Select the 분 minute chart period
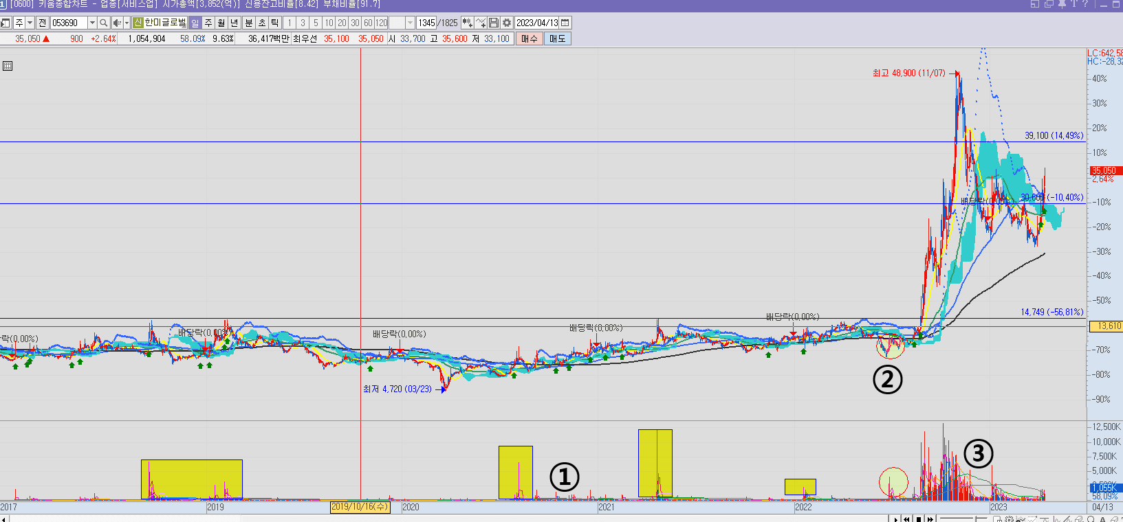1123x522 pixels. coord(249,23)
